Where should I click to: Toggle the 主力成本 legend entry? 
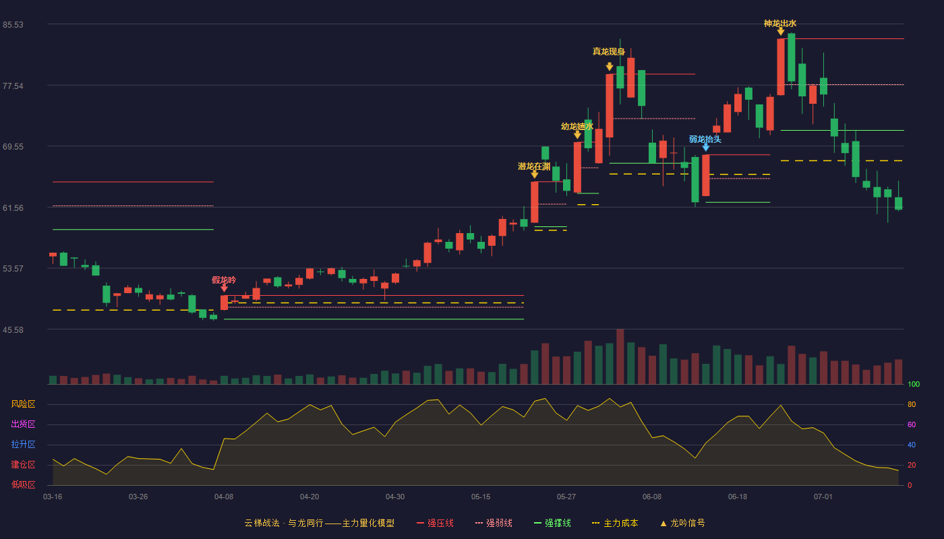click(615, 523)
